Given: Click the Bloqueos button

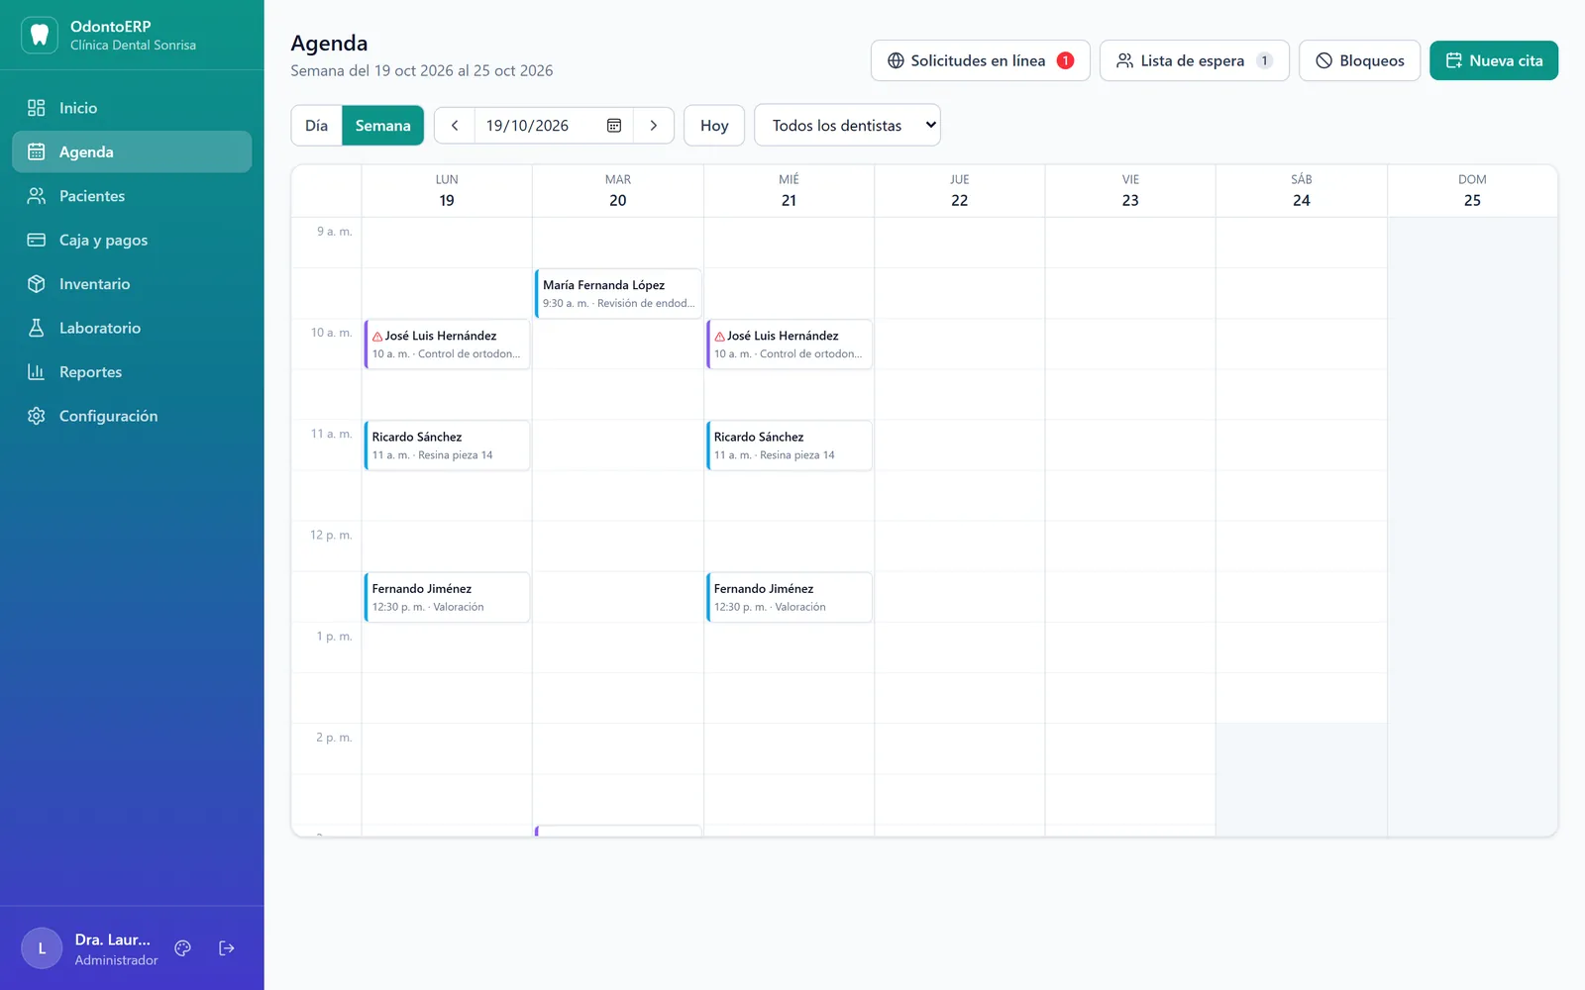Looking at the screenshot, I should coord(1359,60).
